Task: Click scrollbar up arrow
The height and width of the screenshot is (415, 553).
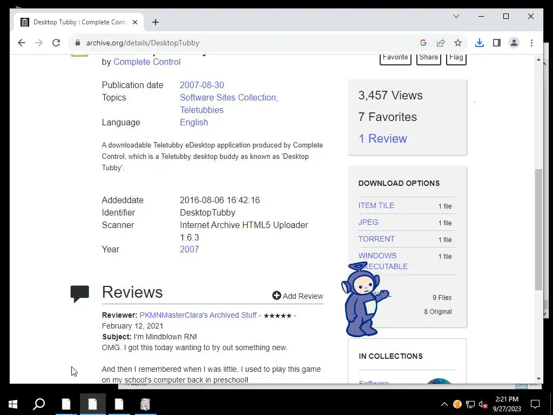Action: point(538,59)
